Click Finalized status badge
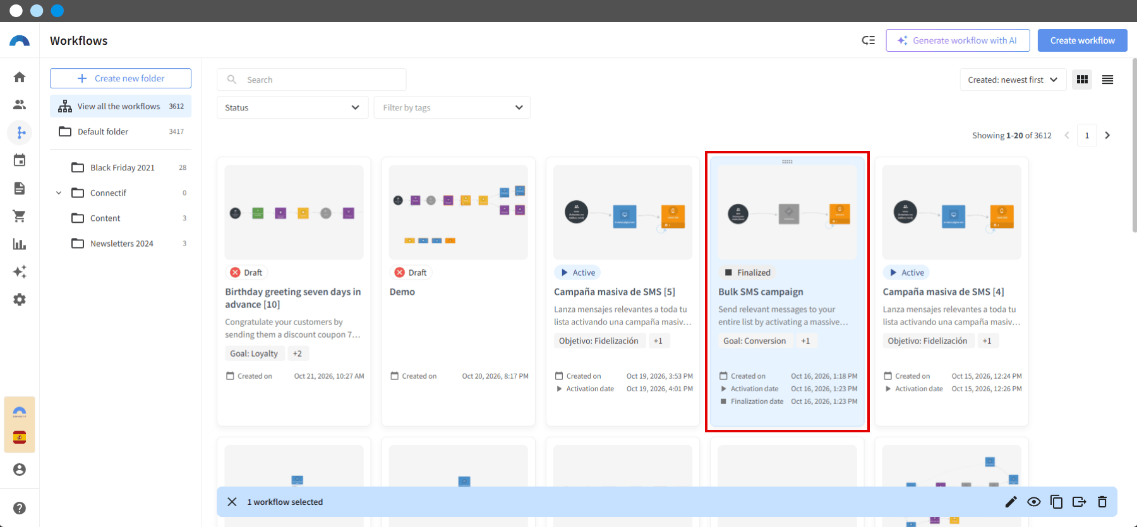The width and height of the screenshot is (1137, 527). coord(748,273)
